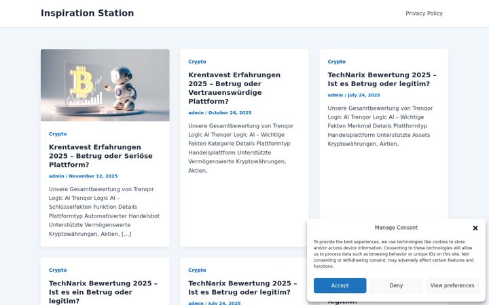Viewport: 489px width, 305px height.
Task: Go to Inspiration Station home title
Action: (x=88, y=13)
